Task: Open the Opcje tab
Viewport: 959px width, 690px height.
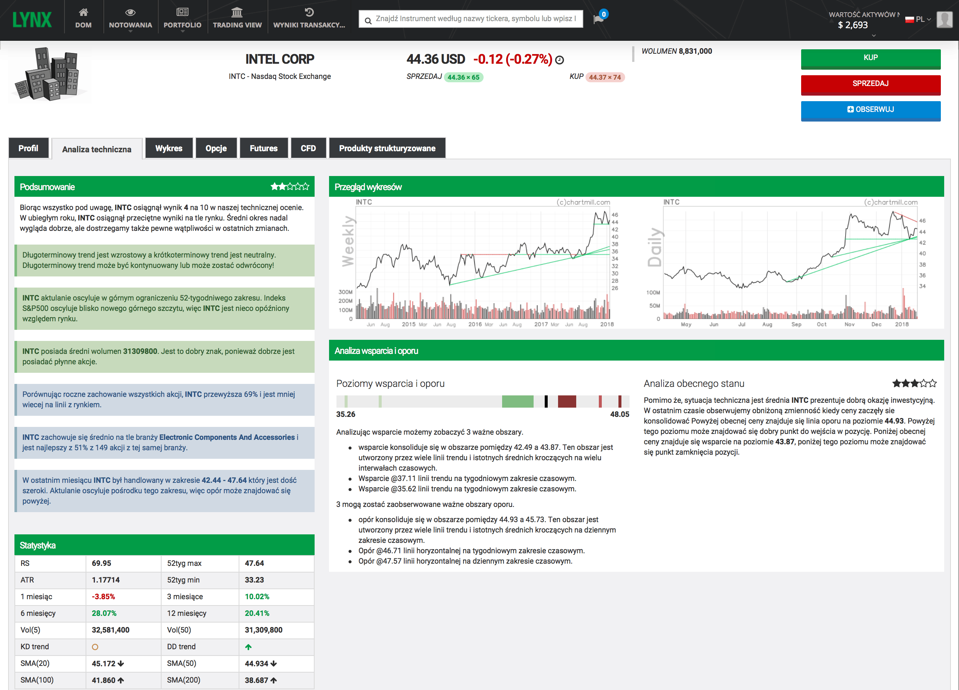Action: coord(216,148)
